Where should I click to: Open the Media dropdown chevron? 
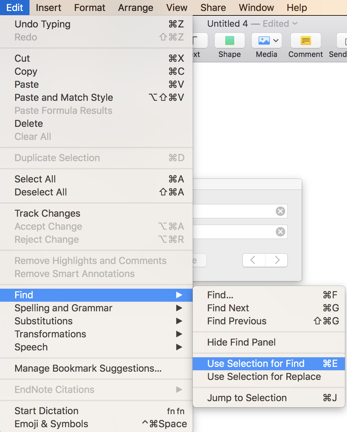click(276, 41)
